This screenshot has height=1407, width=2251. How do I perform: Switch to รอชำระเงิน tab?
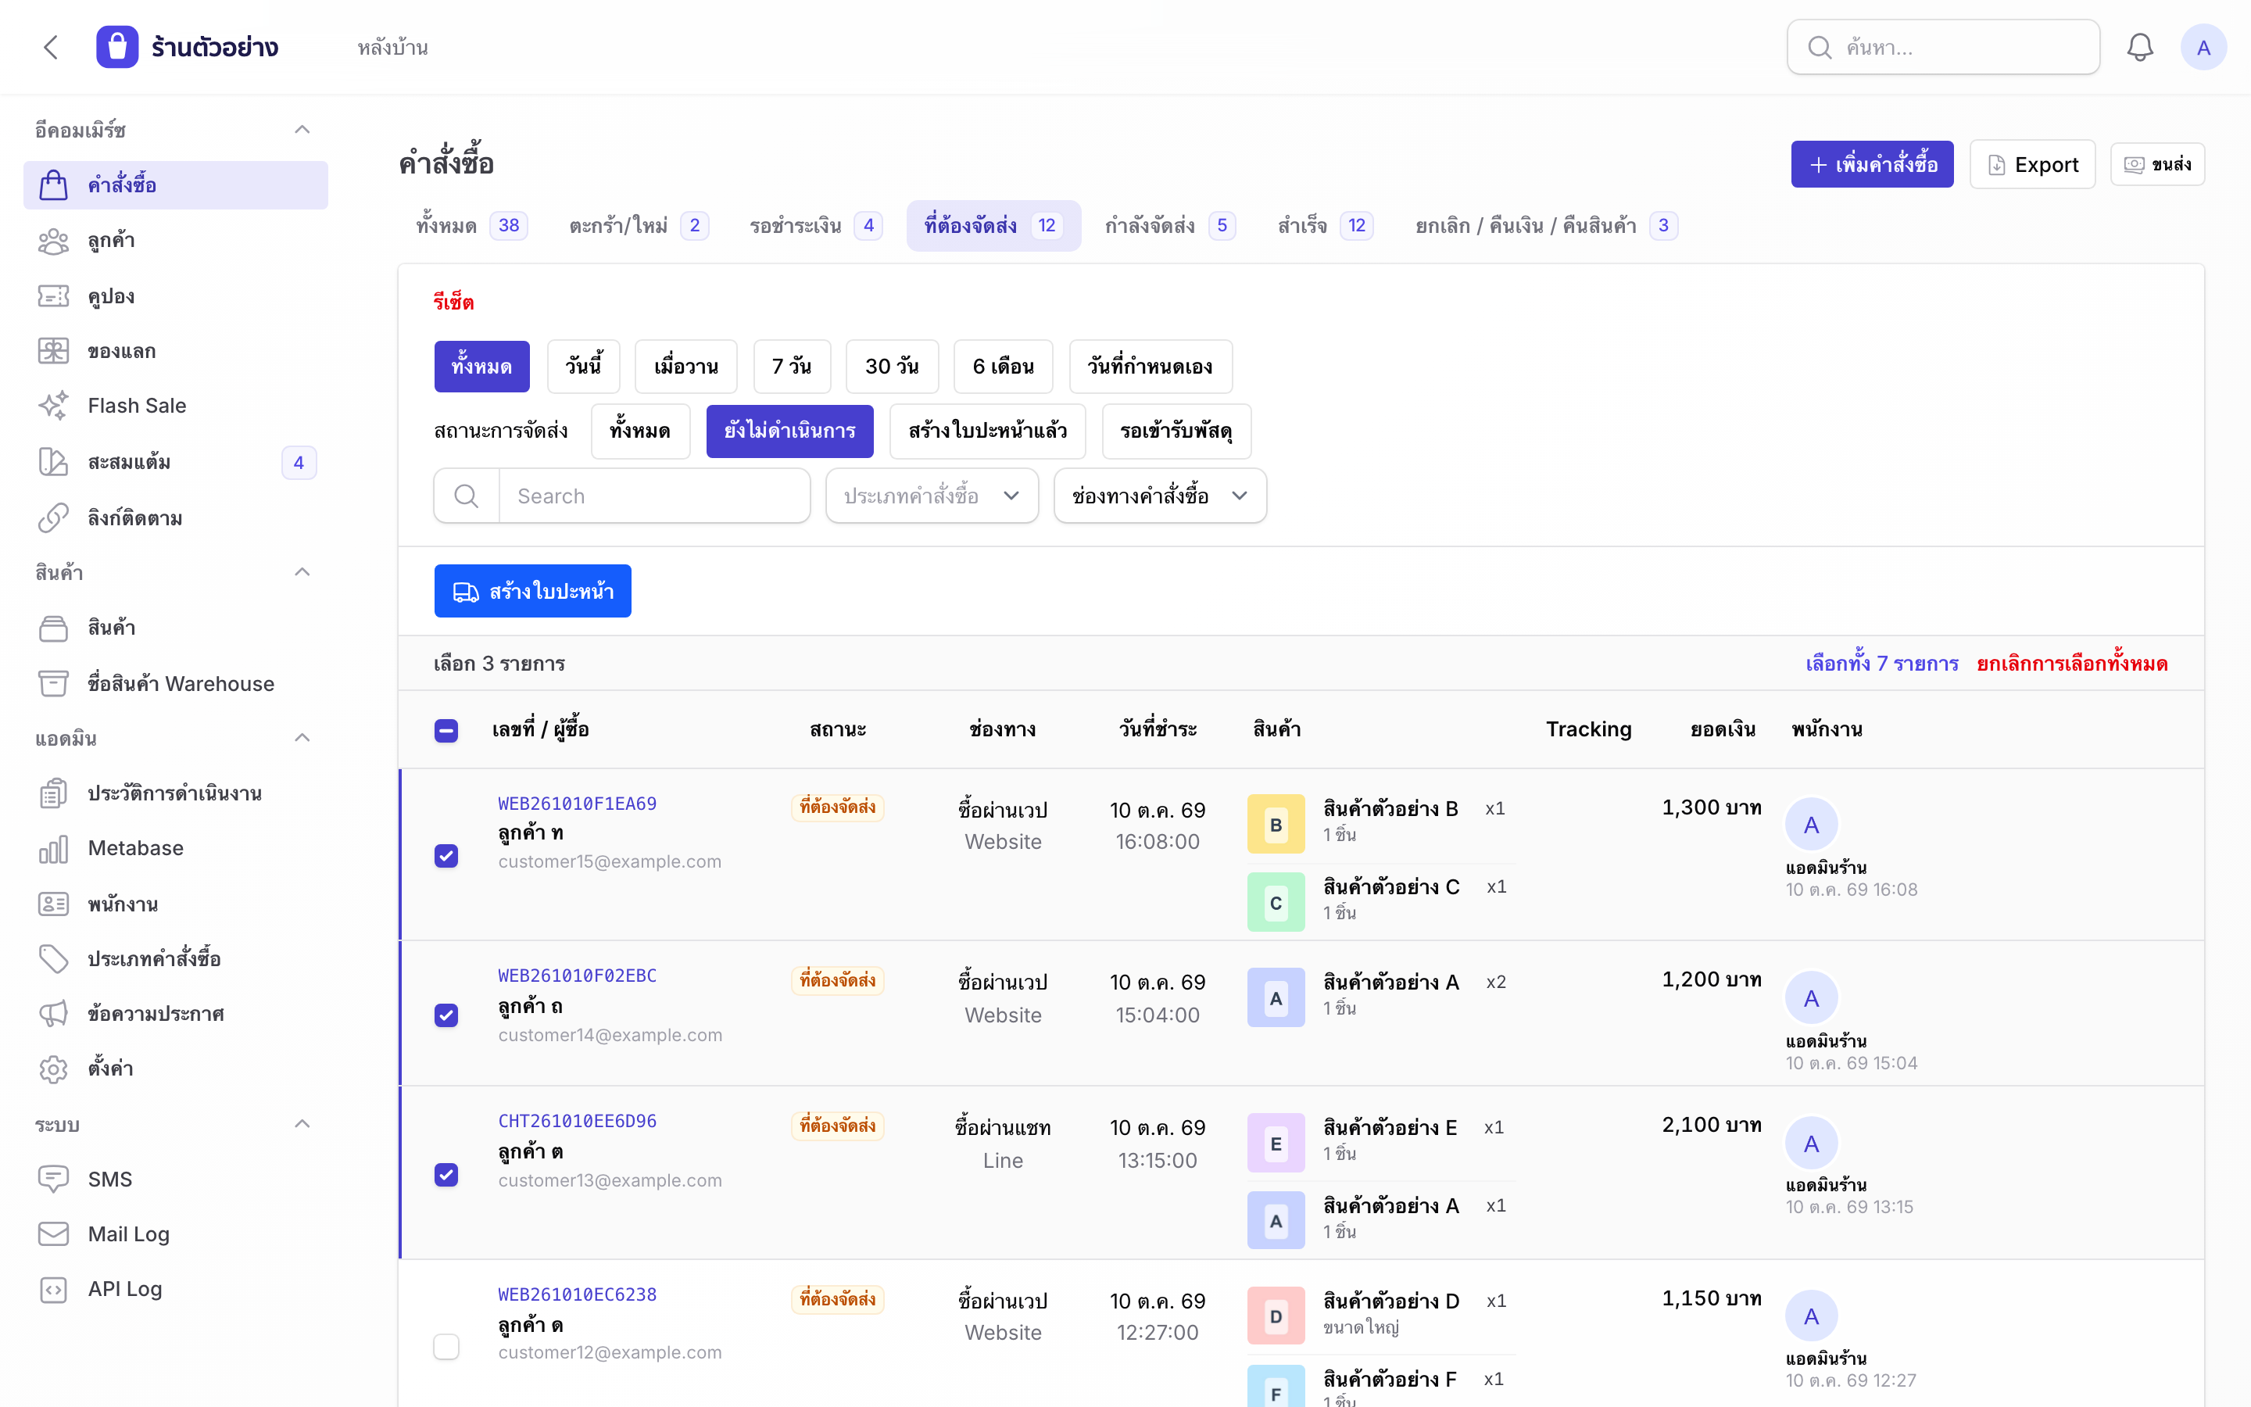tap(815, 225)
